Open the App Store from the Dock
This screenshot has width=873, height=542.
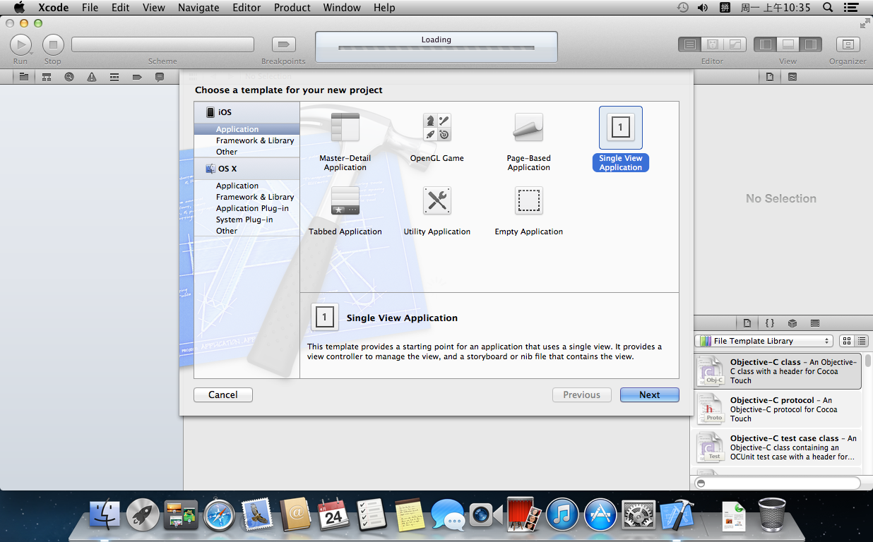[x=601, y=515]
